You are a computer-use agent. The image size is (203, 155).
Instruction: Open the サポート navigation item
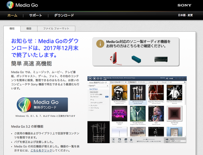[36, 15]
